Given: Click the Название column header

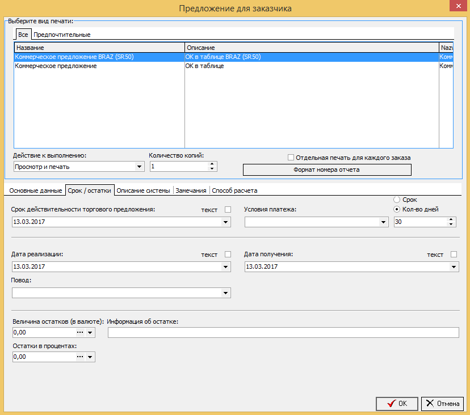Looking at the screenshot, I should (x=99, y=48).
